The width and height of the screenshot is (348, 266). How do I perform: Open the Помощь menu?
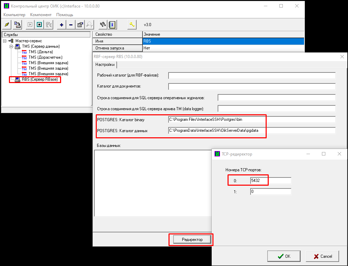coord(65,15)
